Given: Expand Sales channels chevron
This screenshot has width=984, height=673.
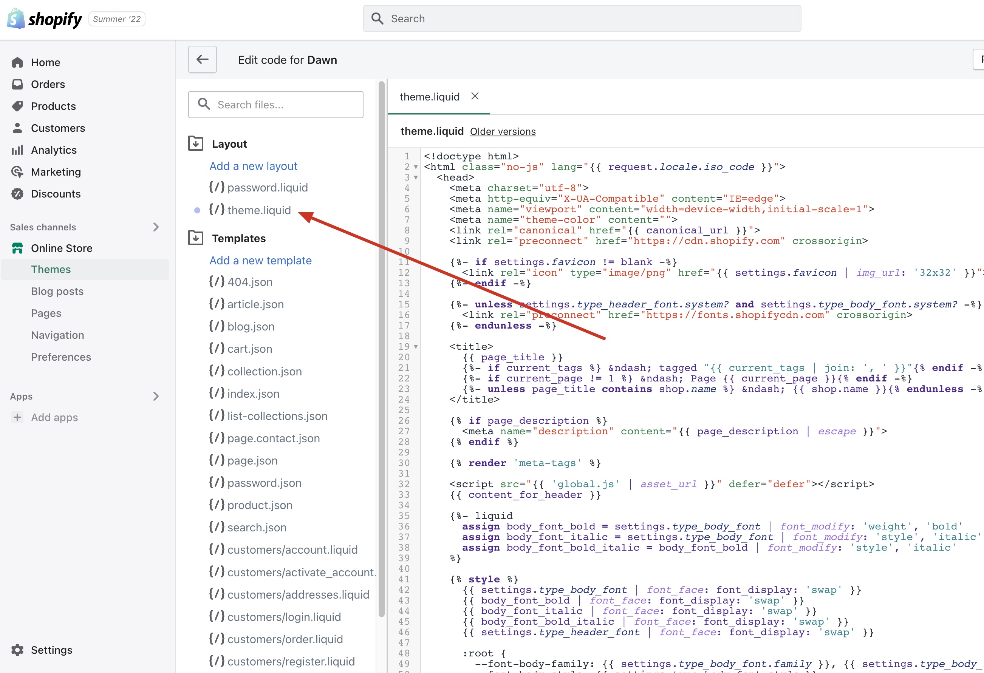Looking at the screenshot, I should click(x=156, y=227).
